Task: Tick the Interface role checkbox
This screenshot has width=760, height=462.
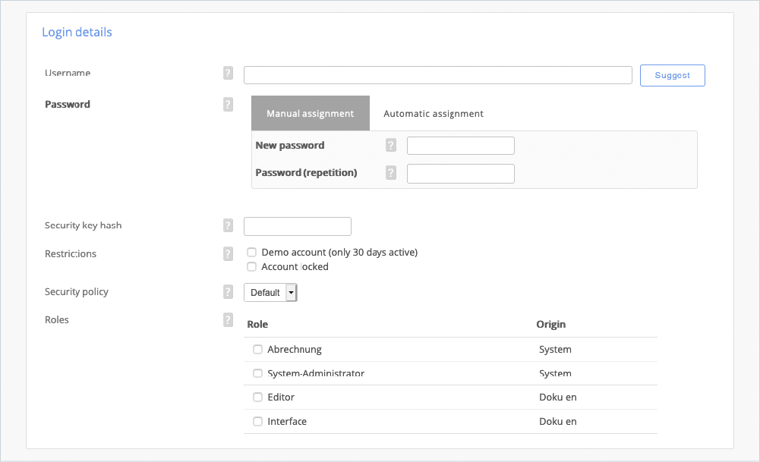Action: (258, 422)
